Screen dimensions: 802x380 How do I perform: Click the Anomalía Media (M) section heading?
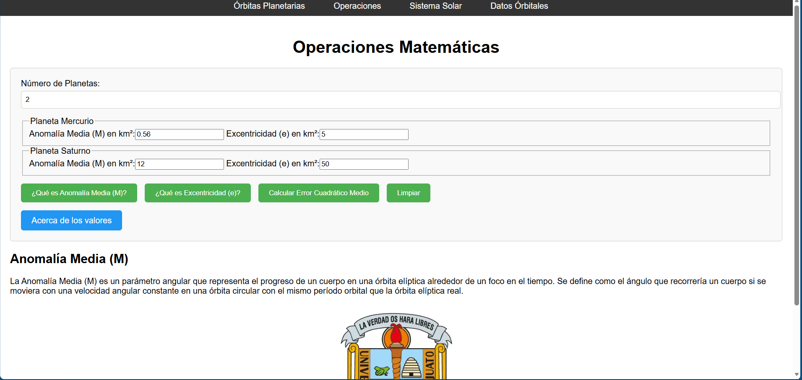click(x=69, y=259)
